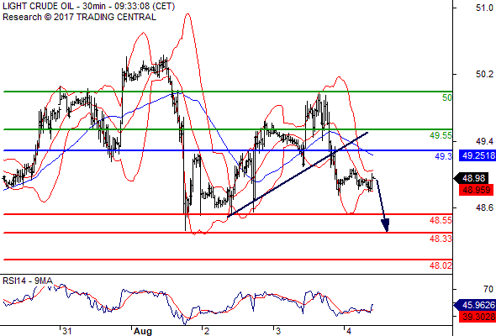Click the Aug date marker on time axis
Screen dimensions: 496x336
point(143,331)
